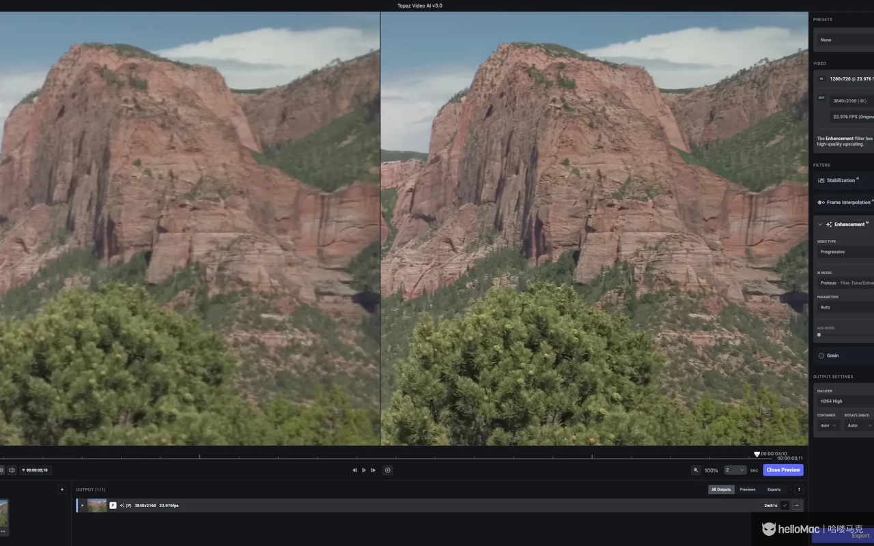Open the 23.976 FPS output frame rate dropdown
This screenshot has height=546, width=874.
click(x=851, y=117)
